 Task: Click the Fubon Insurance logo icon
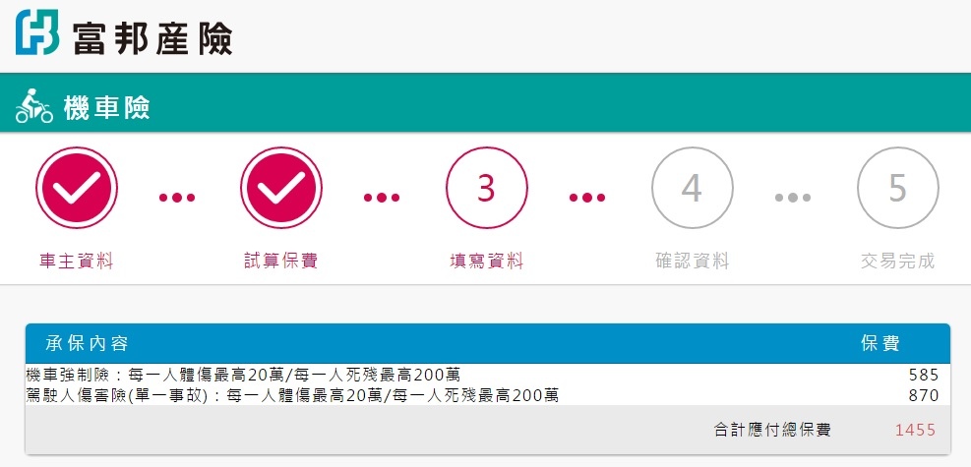pyautogui.click(x=37, y=32)
